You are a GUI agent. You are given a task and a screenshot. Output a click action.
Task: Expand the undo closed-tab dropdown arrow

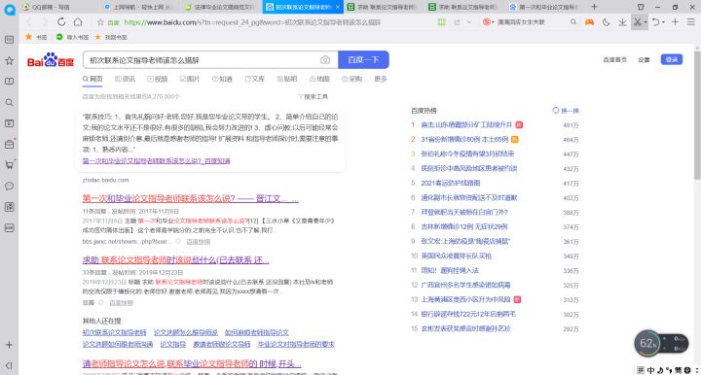[x=663, y=22]
